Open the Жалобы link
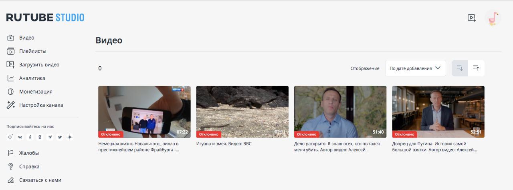The image size is (513, 190). tap(29, 153)
